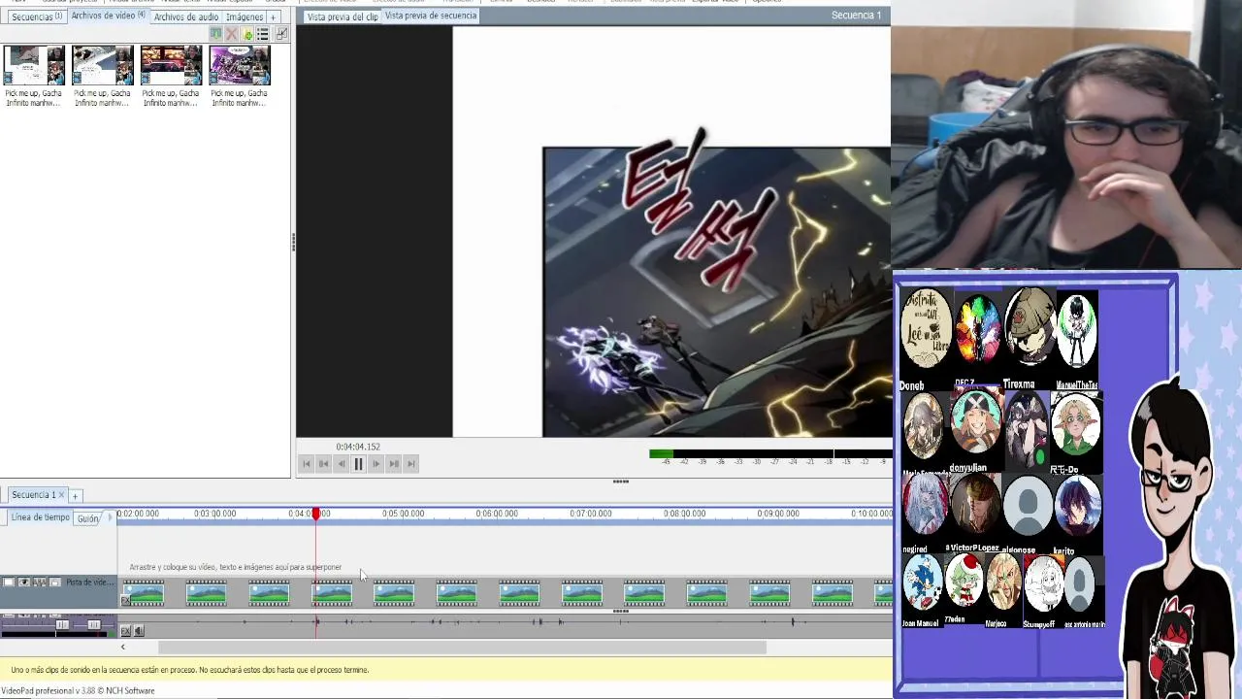Expand arrow next to Guión tab
This screenshot has height=699, width=1242.
pos(109,518)
